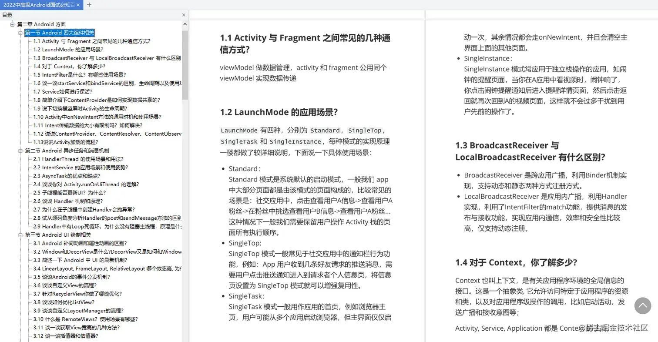Open outline item 3.10 什么是 RemoteViews

[86, 319]
